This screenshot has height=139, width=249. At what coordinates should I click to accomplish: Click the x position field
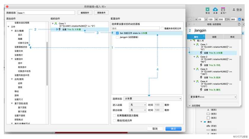(201, 19)
